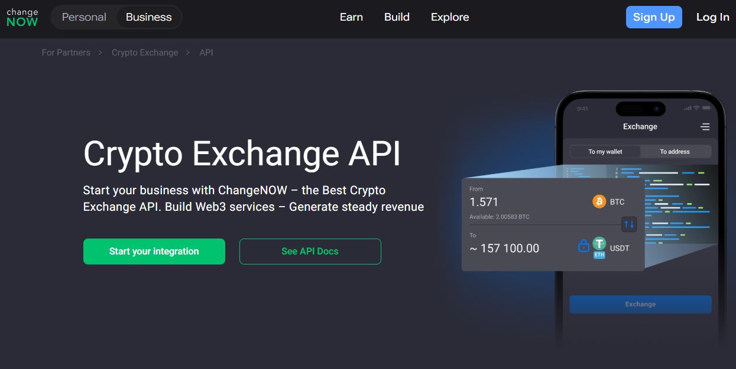Switch to the Personal mode

tap(84, 17)
